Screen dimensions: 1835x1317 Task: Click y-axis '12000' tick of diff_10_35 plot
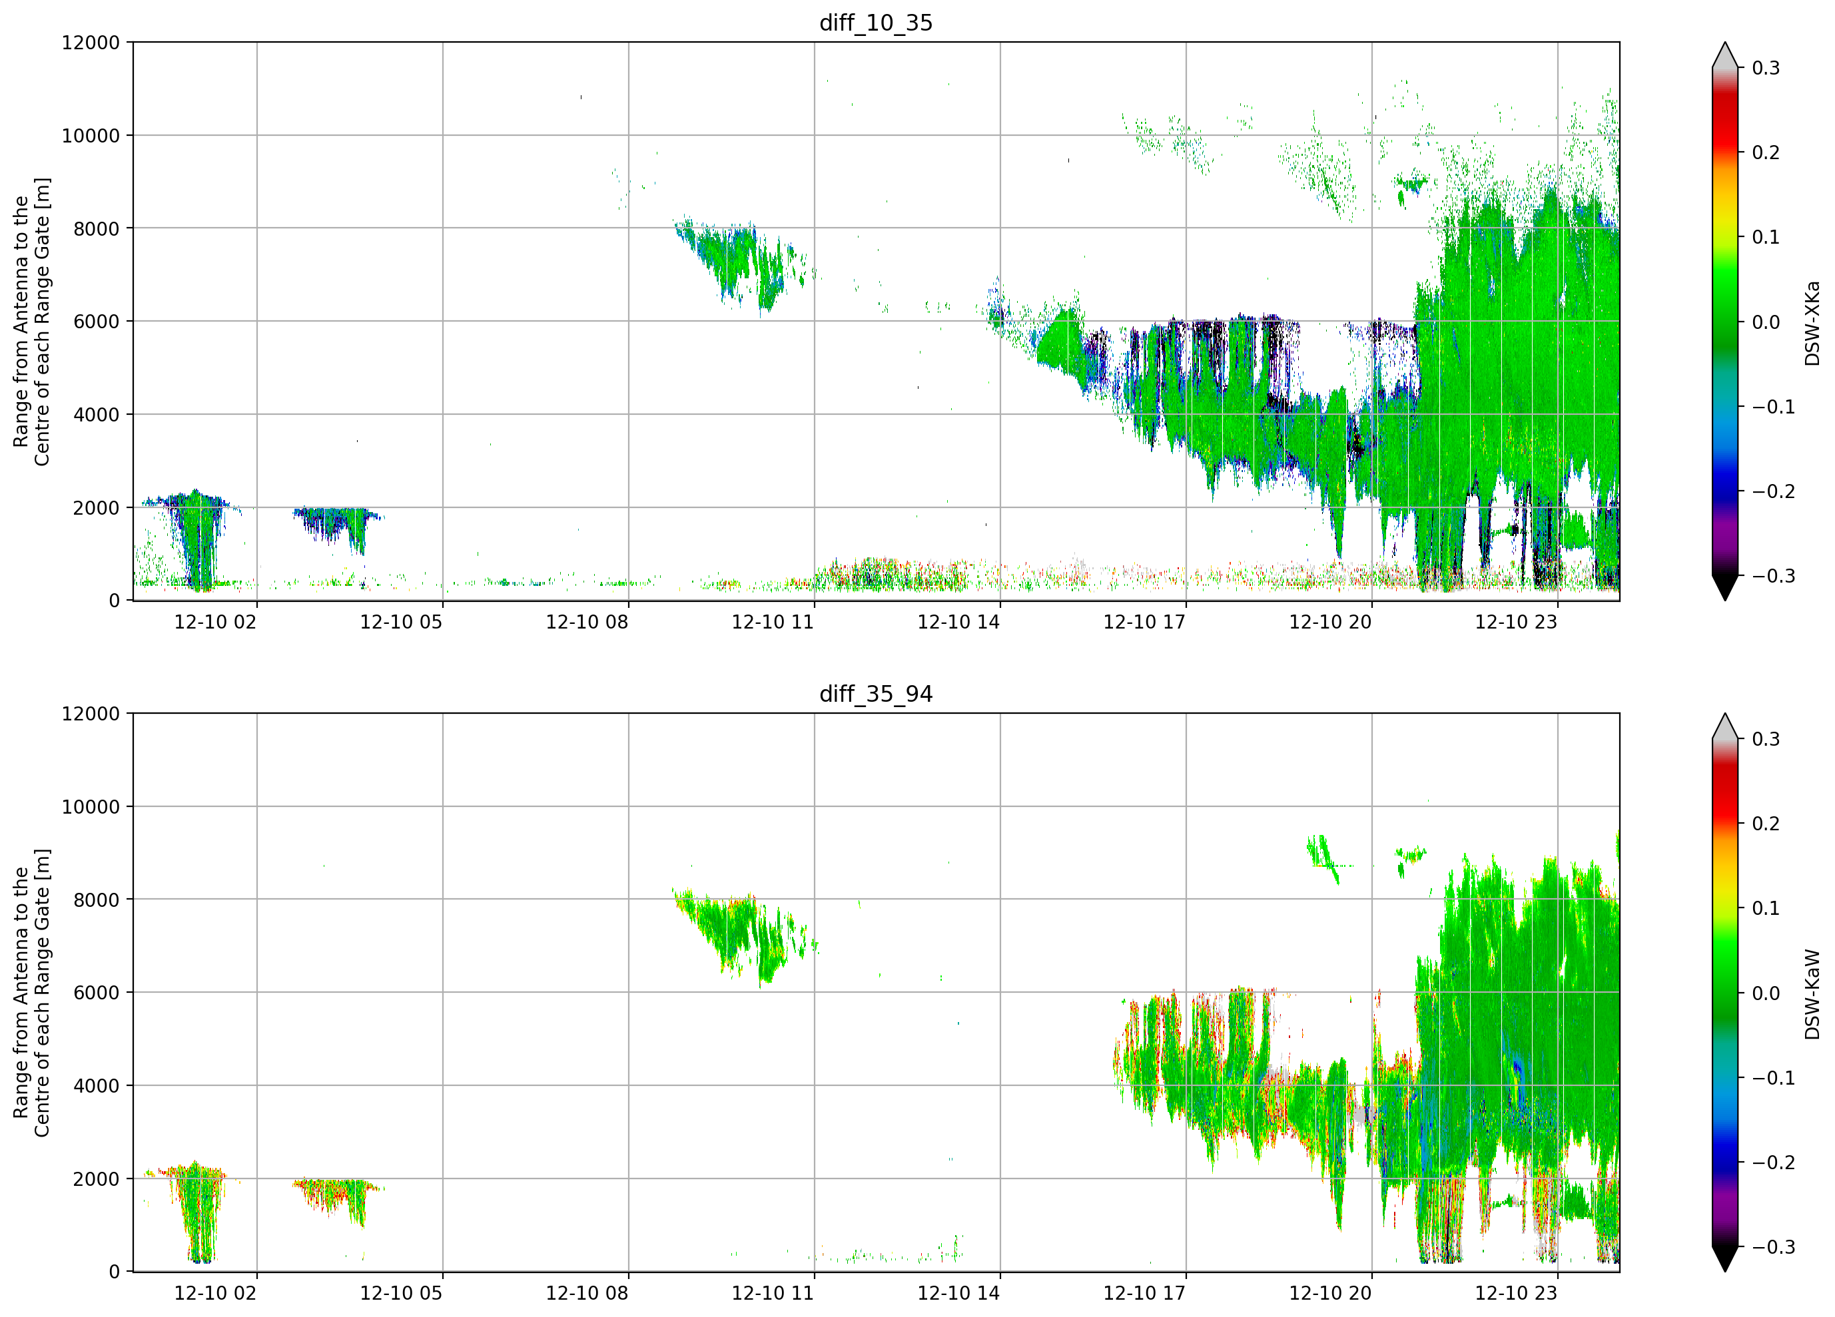(91, 42)
